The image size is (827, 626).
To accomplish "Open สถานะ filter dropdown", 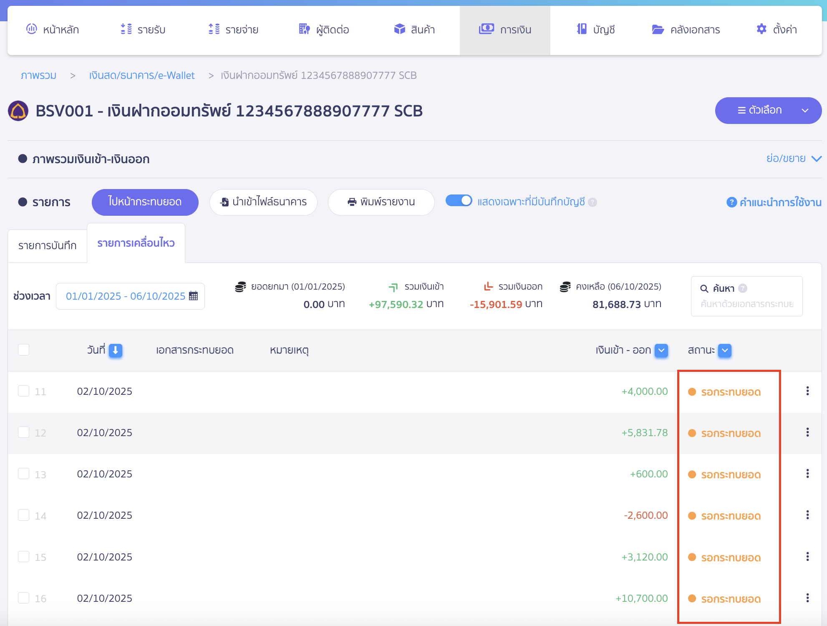I will [725, 350].
